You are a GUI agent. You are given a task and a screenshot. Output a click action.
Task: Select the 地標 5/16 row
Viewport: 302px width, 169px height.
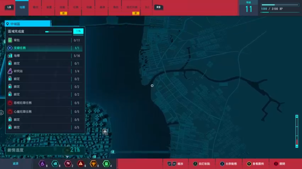coord(45,56)
